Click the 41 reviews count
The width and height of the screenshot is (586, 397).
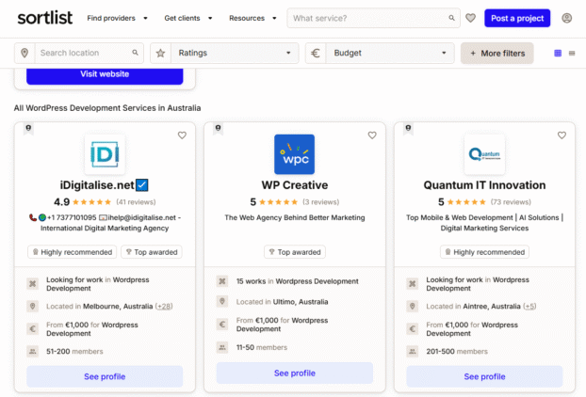click(136, 202)
